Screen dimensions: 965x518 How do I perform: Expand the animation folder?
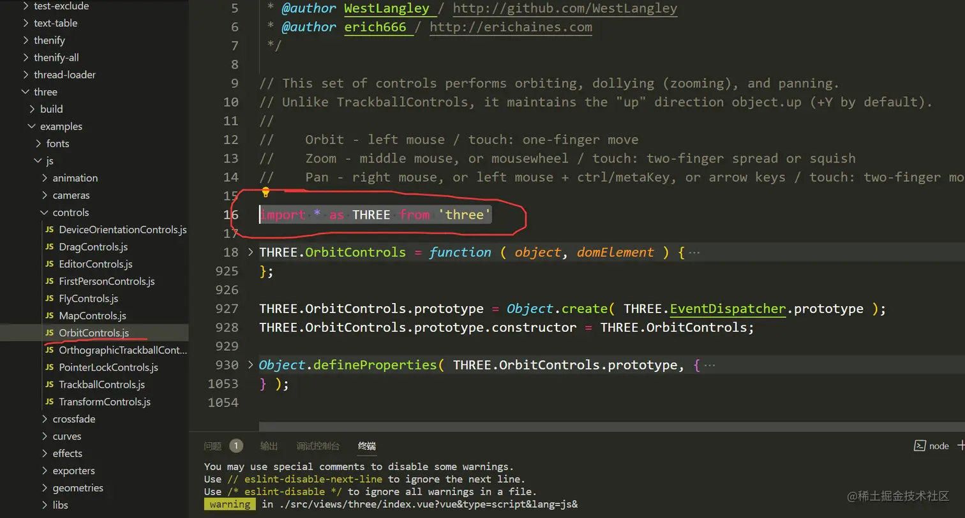click(45, 178)
